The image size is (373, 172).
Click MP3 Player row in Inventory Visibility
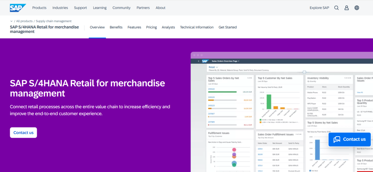pyautogui.click(x=329, y=103)
